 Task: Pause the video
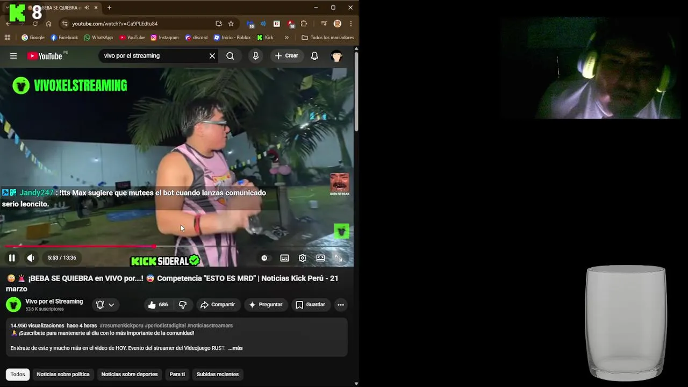(x=12, y=258)
